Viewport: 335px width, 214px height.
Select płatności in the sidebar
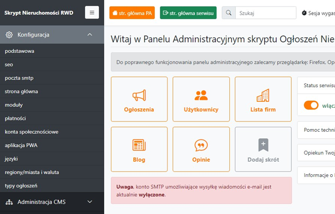52,118
